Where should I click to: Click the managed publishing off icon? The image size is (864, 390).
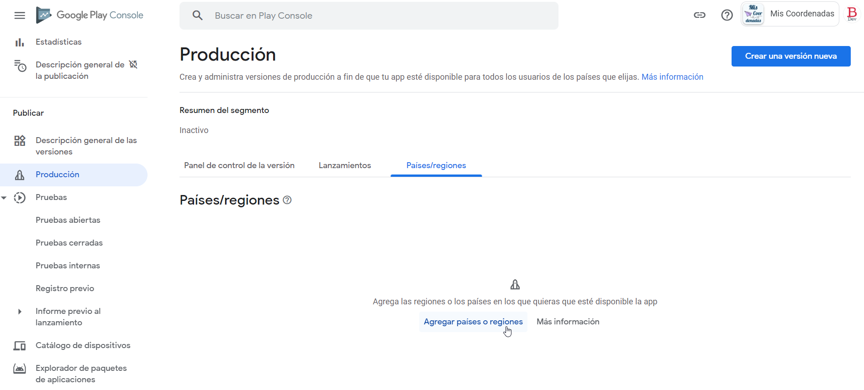point(133,64)
